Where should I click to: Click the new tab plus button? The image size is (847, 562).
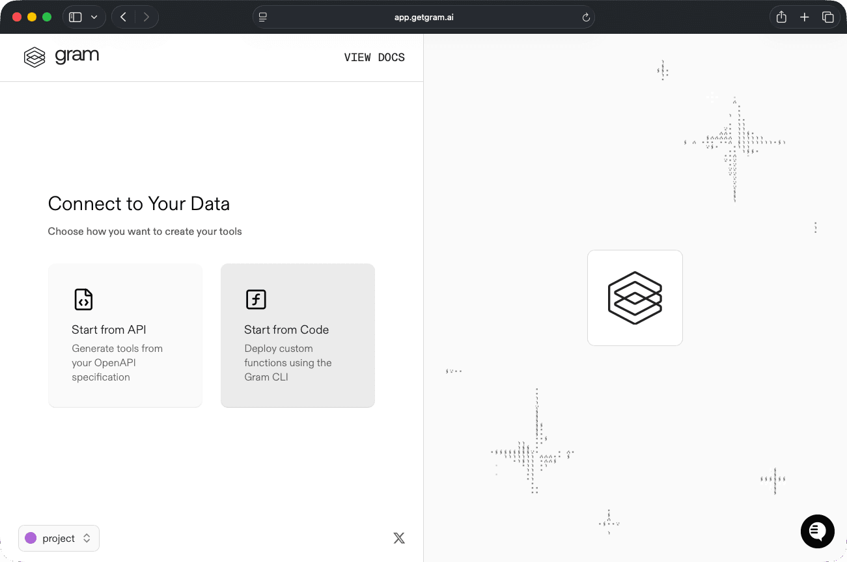pos(805,17)
